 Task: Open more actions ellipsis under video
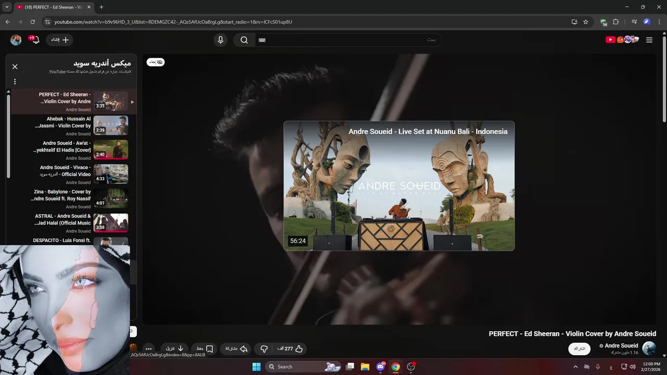coord(149,349)
